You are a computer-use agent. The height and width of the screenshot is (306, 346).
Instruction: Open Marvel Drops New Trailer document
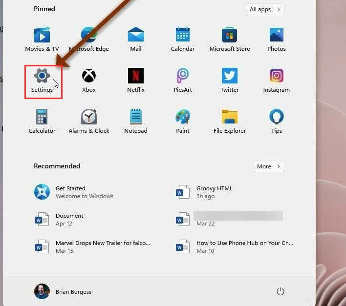92,247
